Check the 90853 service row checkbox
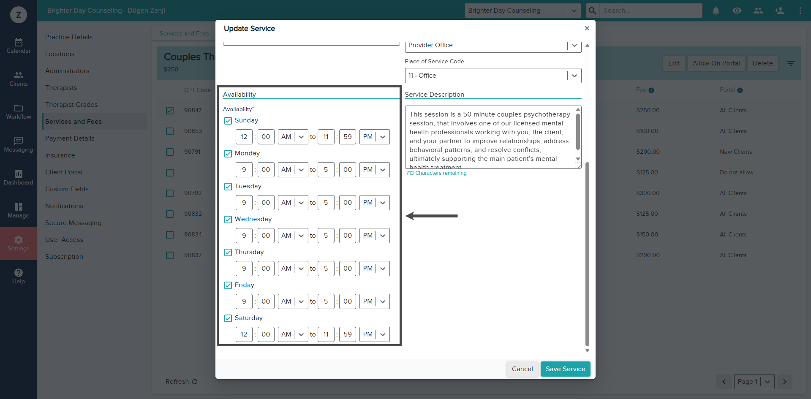This screenshot has width=811, height=399. [170, 131]
